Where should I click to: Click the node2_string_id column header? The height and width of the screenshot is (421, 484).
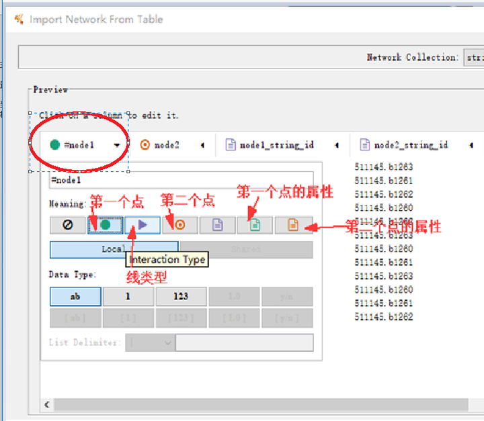tap(410, 145)
